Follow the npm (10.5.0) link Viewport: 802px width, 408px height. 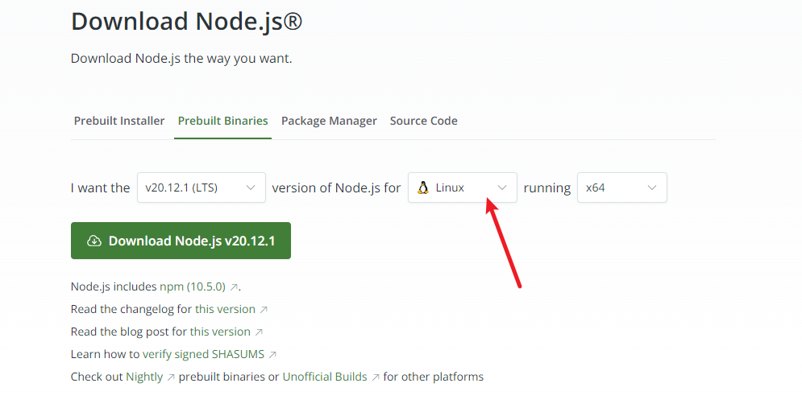193,286
